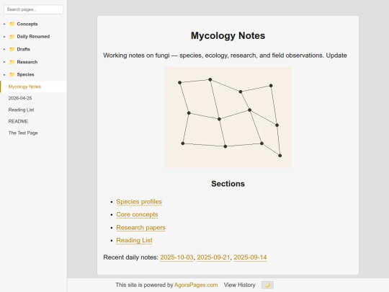The width and height of the screenshot is (389, 292).
Task: Follow the Core concepts link
Action: click(x=137, y=214)
